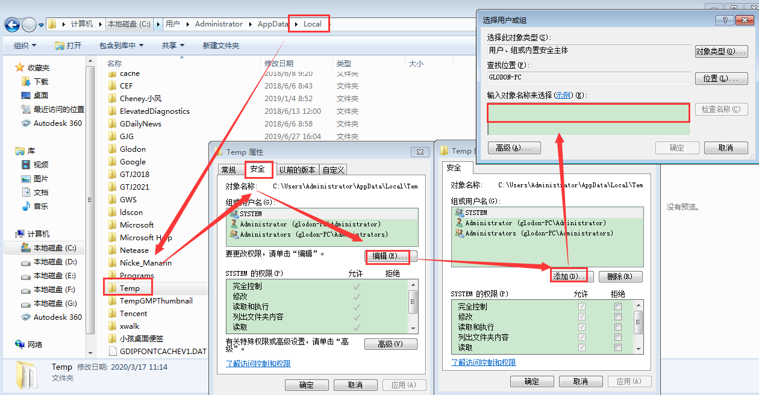Click 新建文件夹 in Explorer toolbar
This screenshot has height=395, width=759.
click(221, 46)
